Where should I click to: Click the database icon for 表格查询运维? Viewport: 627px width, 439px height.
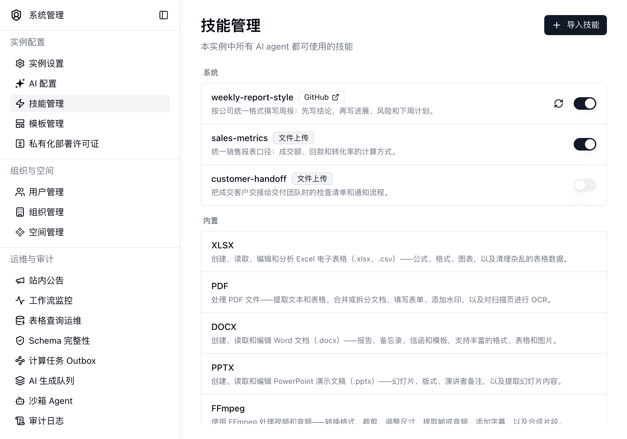point(20,320)
